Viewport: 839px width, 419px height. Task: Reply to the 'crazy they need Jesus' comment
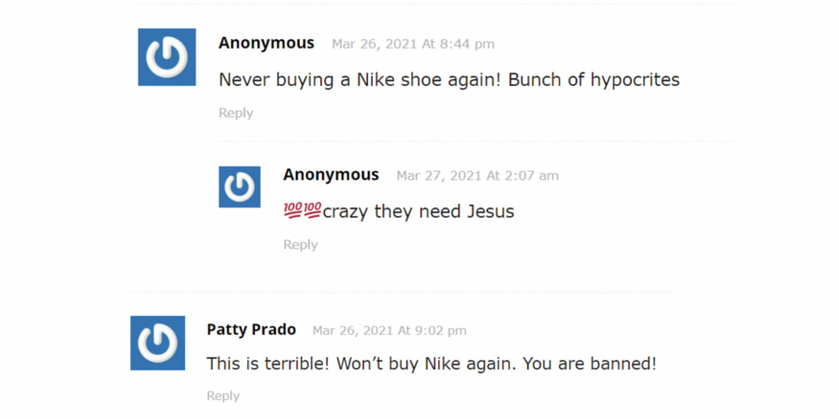pyautogui.click(x=300, y=245)
